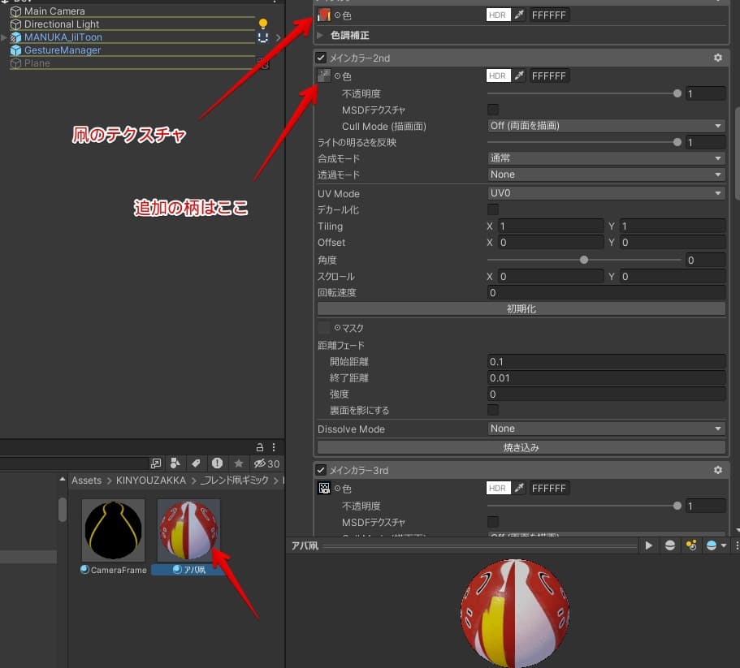Click 2nd color texture slot
Viewport: 740px width, 668px height.
(x=324, y=76)
